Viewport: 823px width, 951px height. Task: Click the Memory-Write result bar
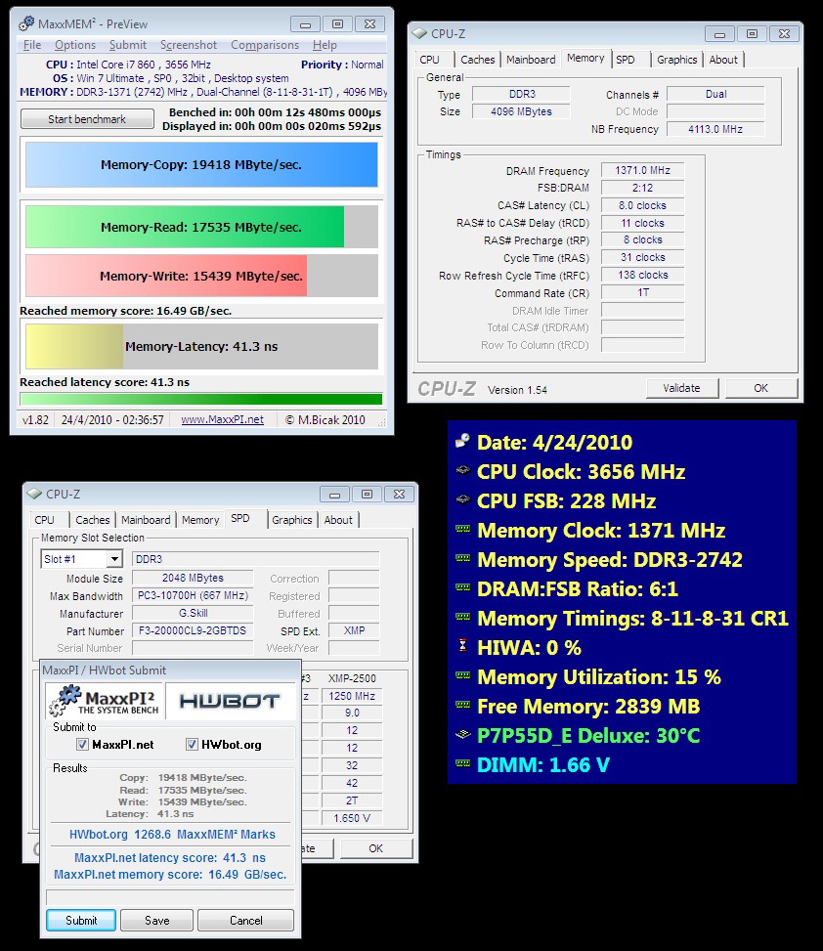201,276
